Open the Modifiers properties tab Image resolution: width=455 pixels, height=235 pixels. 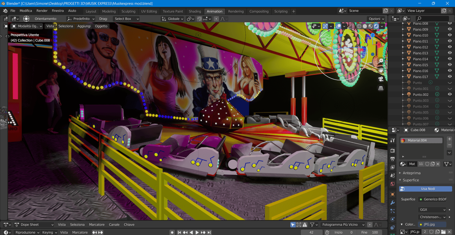point(393,203)
